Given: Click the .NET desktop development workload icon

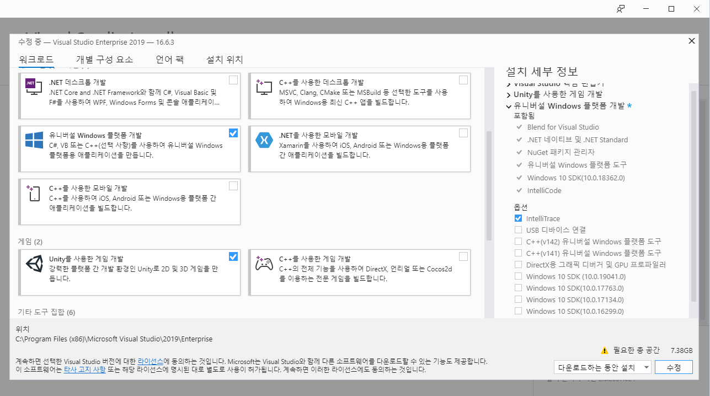Looking at the screenshot, I should 34,87.
